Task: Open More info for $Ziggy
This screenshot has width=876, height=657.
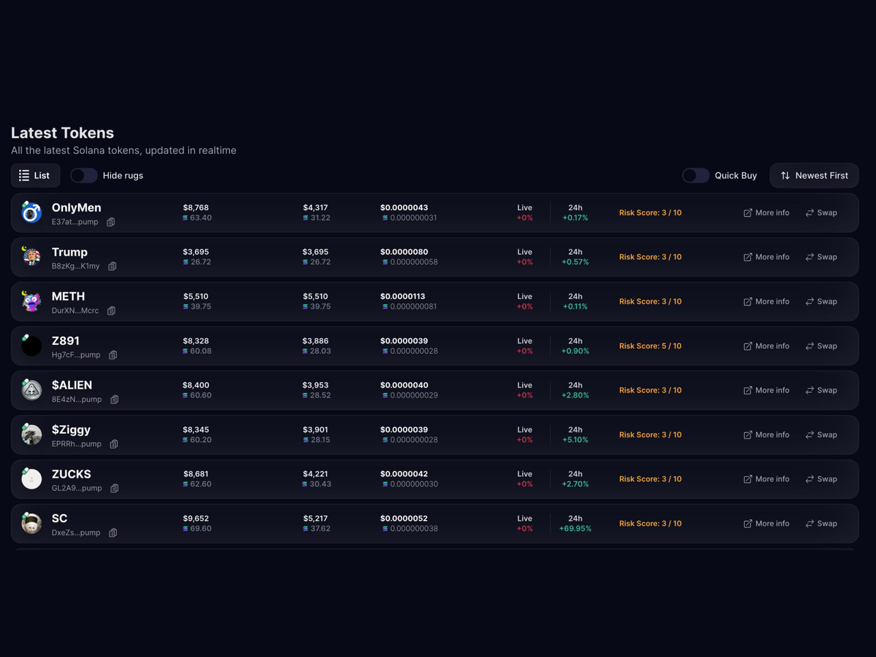Action: click(x=766, y=435)
